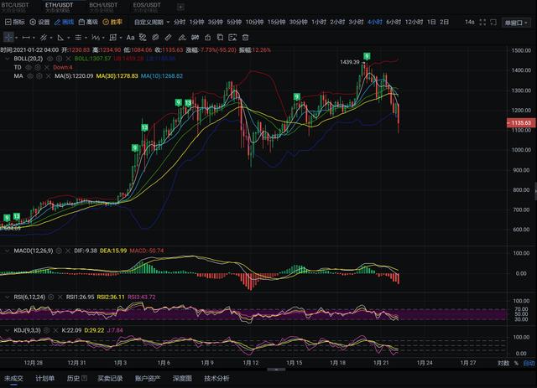Screen dimensions: 537x388
Task: Open the crosshair tool dropdown arrow
Action: (17, 38)
